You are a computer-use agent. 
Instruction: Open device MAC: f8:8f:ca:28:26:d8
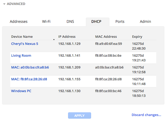(29, 79)
